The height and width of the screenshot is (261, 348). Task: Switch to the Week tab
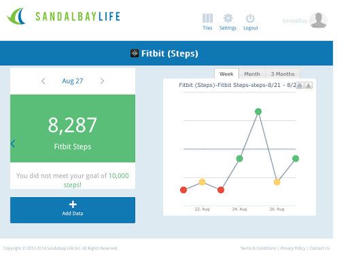tap(226, 74)
